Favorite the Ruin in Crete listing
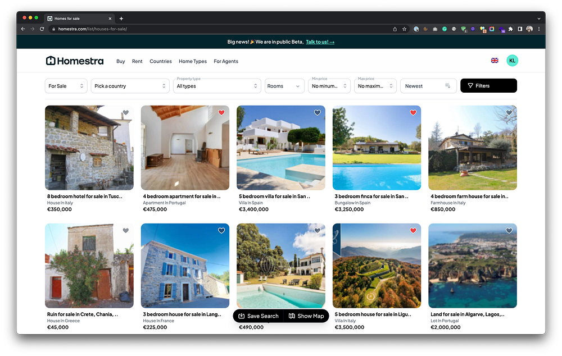This screenshot has height=356, width=562. click(125, 231)
